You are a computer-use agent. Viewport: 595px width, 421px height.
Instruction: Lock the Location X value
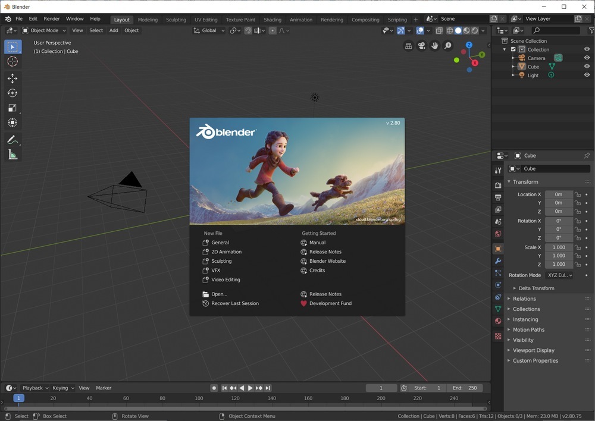[578, 194]
